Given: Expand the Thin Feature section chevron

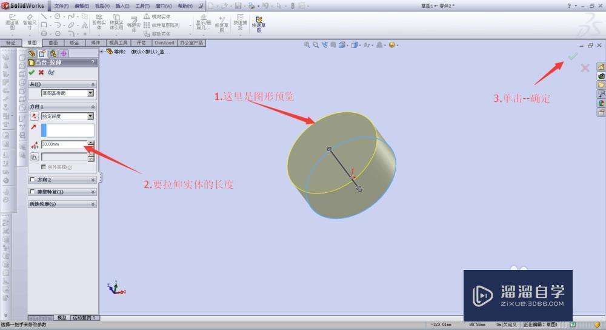Looking at the screenshot, I should (x=93, y=192).
